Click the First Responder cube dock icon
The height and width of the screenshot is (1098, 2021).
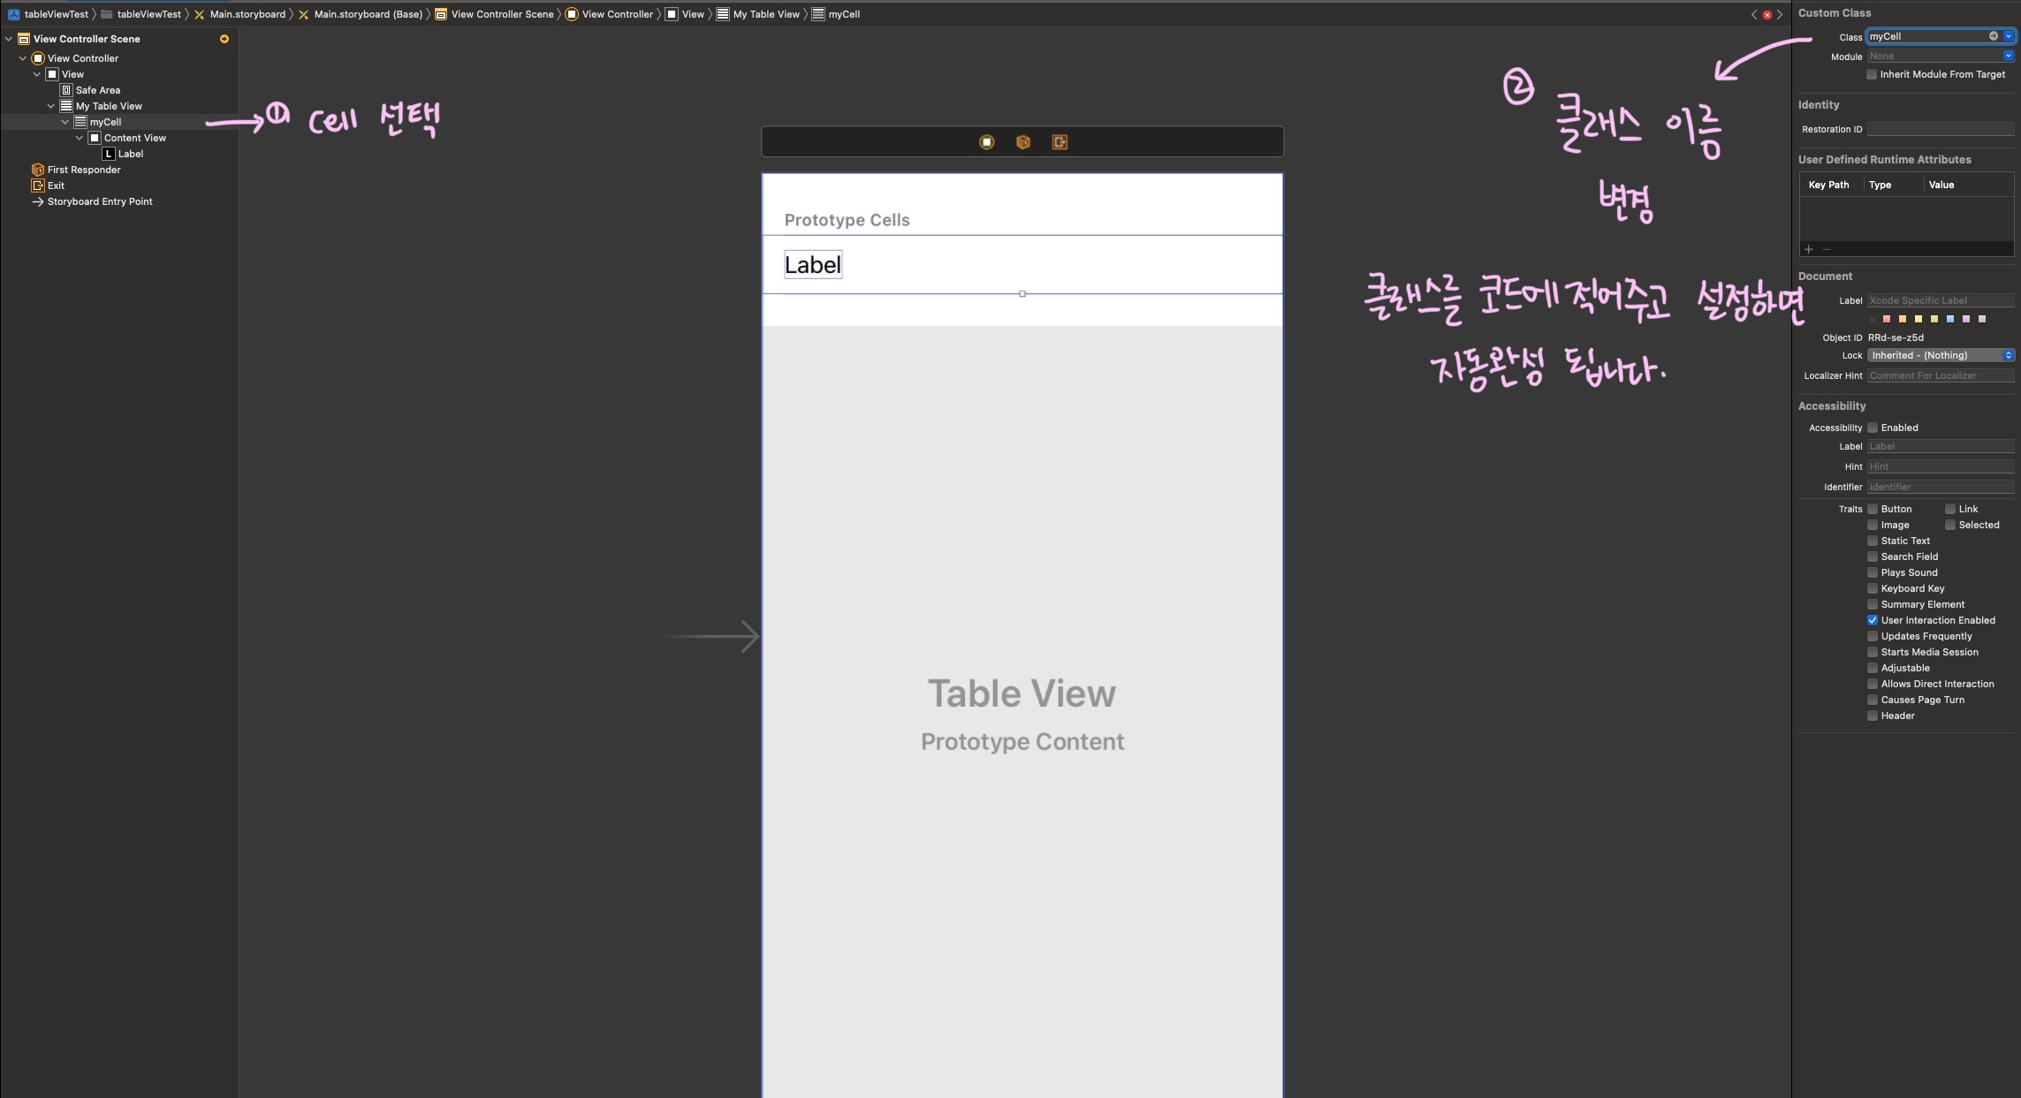pos(1022,142)
